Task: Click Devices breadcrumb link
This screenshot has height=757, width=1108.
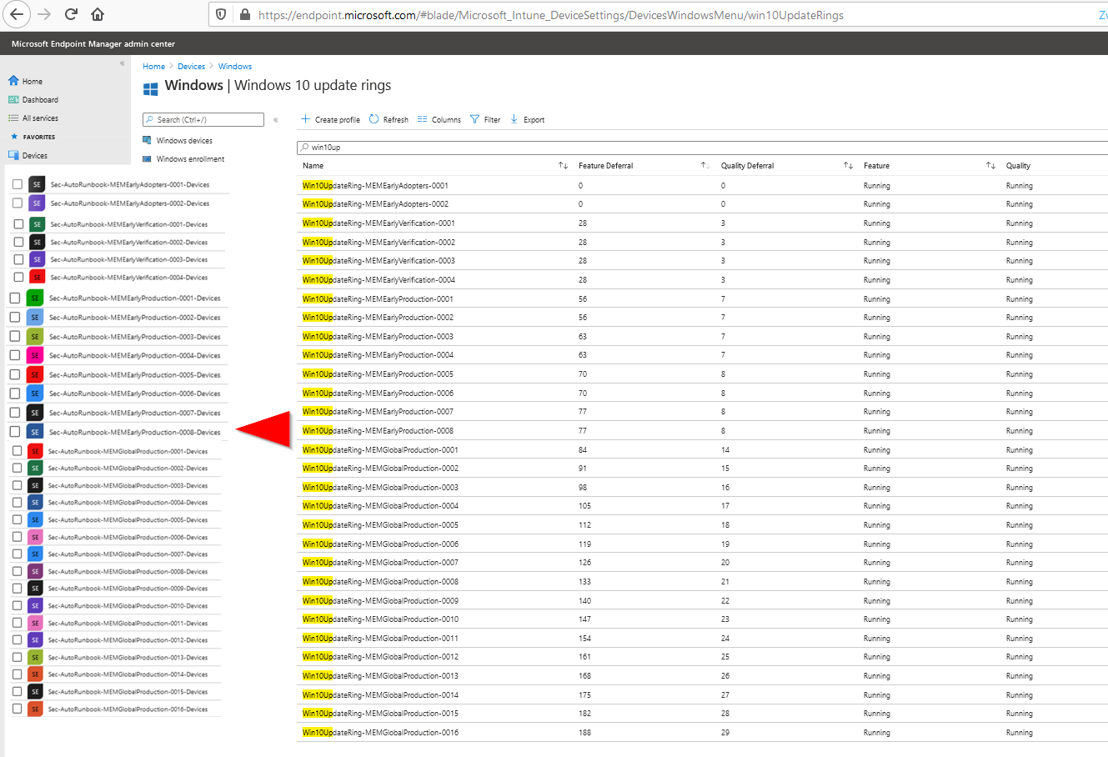Action: click(191, 66)
